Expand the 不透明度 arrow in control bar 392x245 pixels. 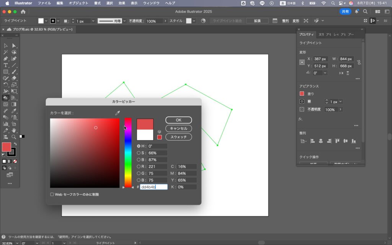tap(165, 21)
